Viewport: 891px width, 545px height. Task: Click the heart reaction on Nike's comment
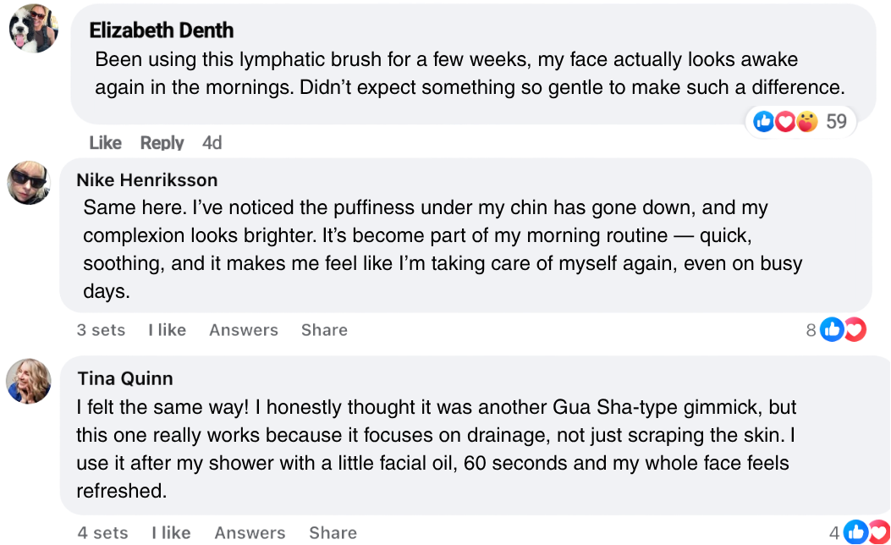click(855, 329)
